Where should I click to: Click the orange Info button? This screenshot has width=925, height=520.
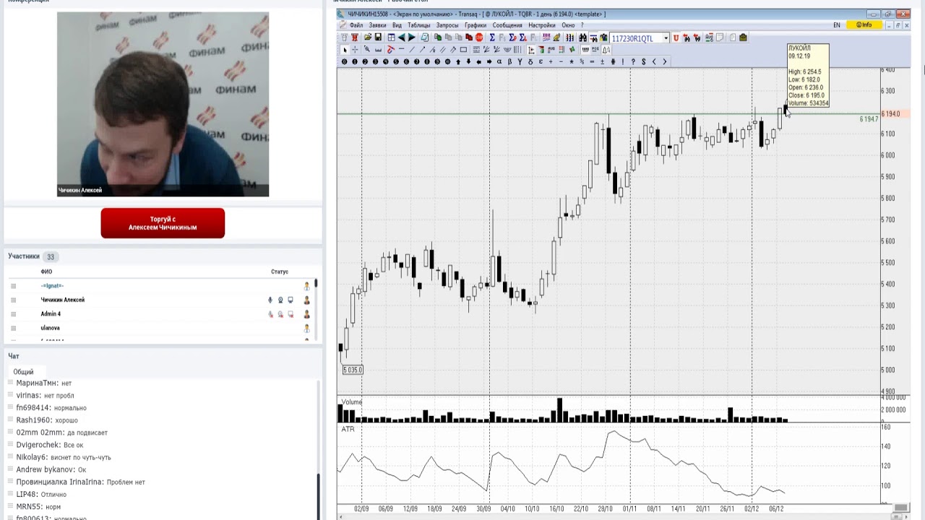(x=864, y=25)
